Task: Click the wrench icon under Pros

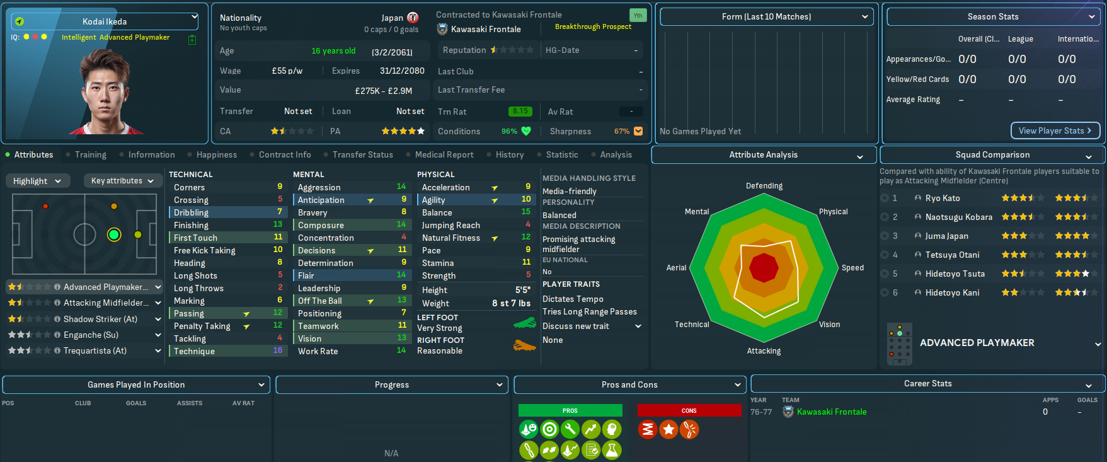Action: click(570, 430)
